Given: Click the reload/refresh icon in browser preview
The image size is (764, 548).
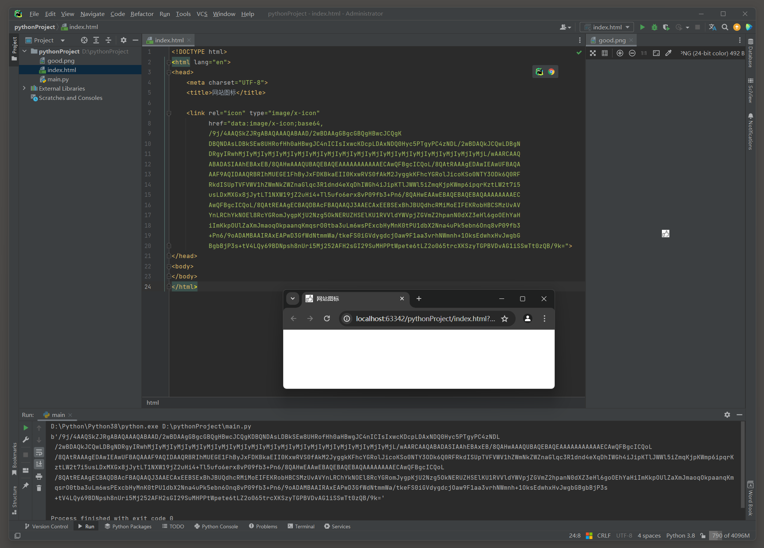Looking at the screenshot, I should click(327, 319).
